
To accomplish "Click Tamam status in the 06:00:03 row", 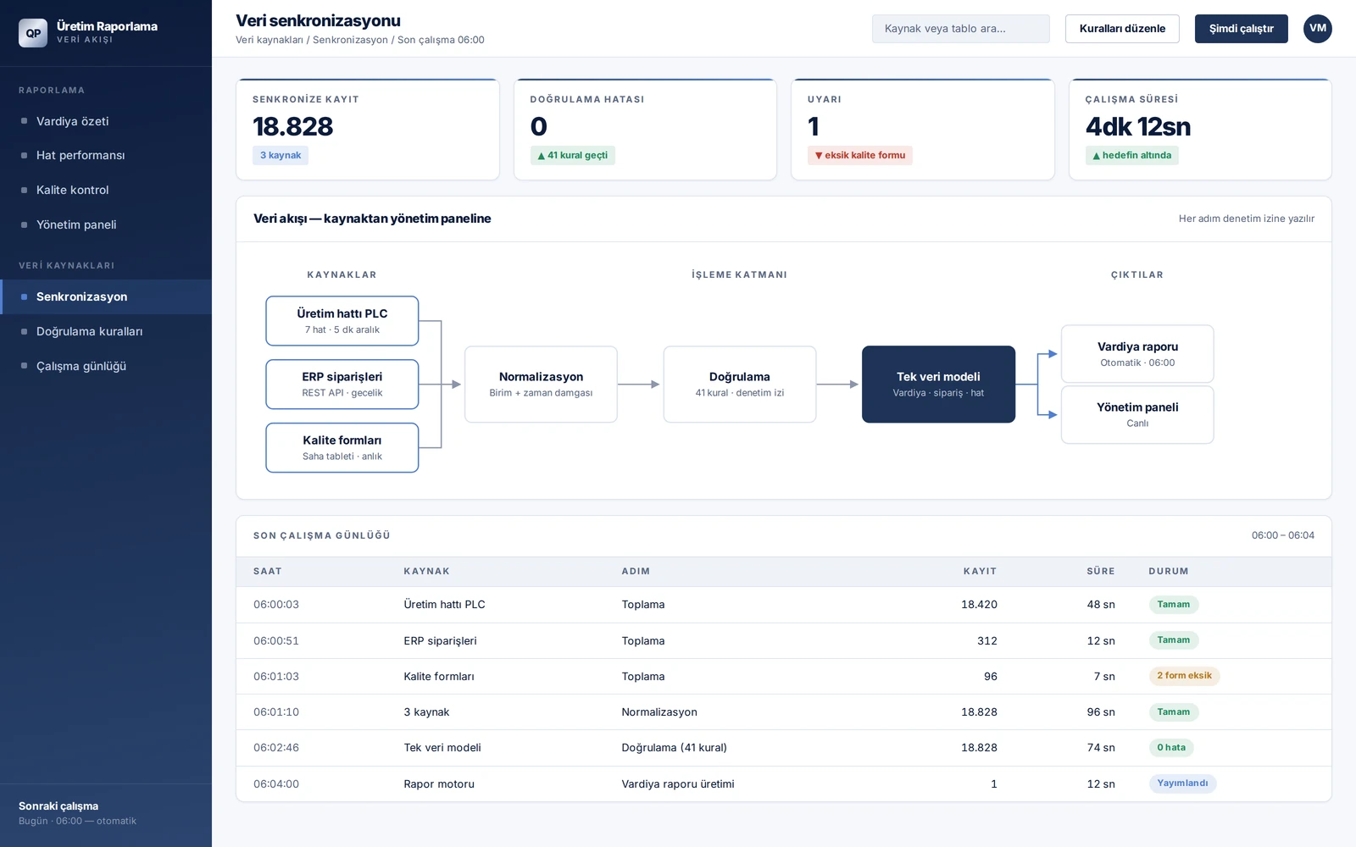I will pos(1174,605).
